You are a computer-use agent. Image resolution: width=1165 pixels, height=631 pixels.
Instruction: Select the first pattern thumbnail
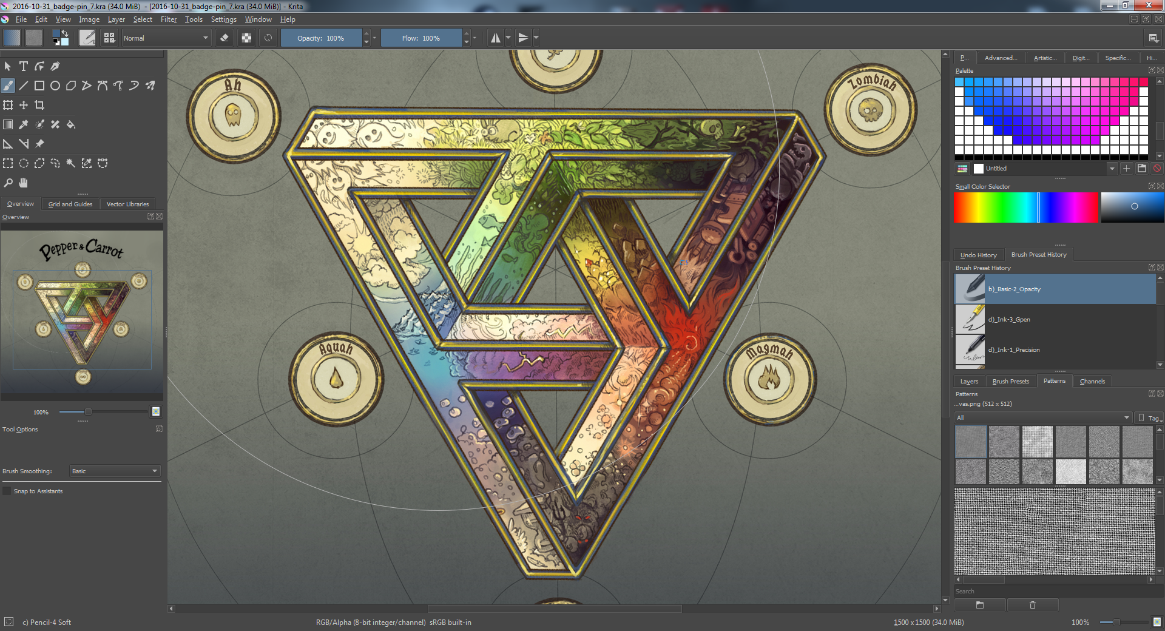pos(971,441)
